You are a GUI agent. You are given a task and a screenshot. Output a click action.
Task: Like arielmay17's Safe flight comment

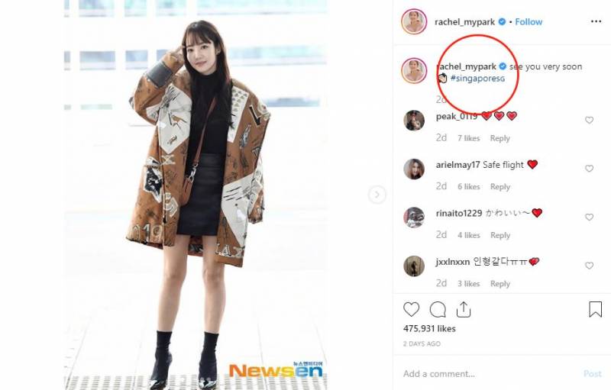(589, 169)
